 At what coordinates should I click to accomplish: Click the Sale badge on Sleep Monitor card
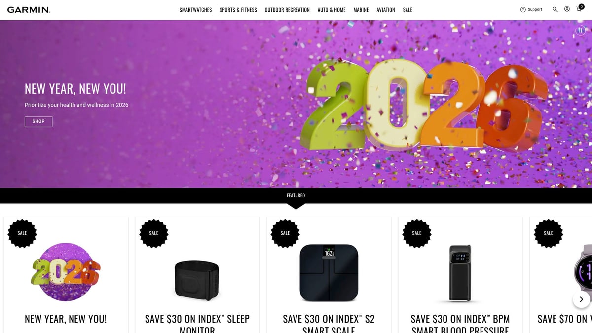coord(154,233)
